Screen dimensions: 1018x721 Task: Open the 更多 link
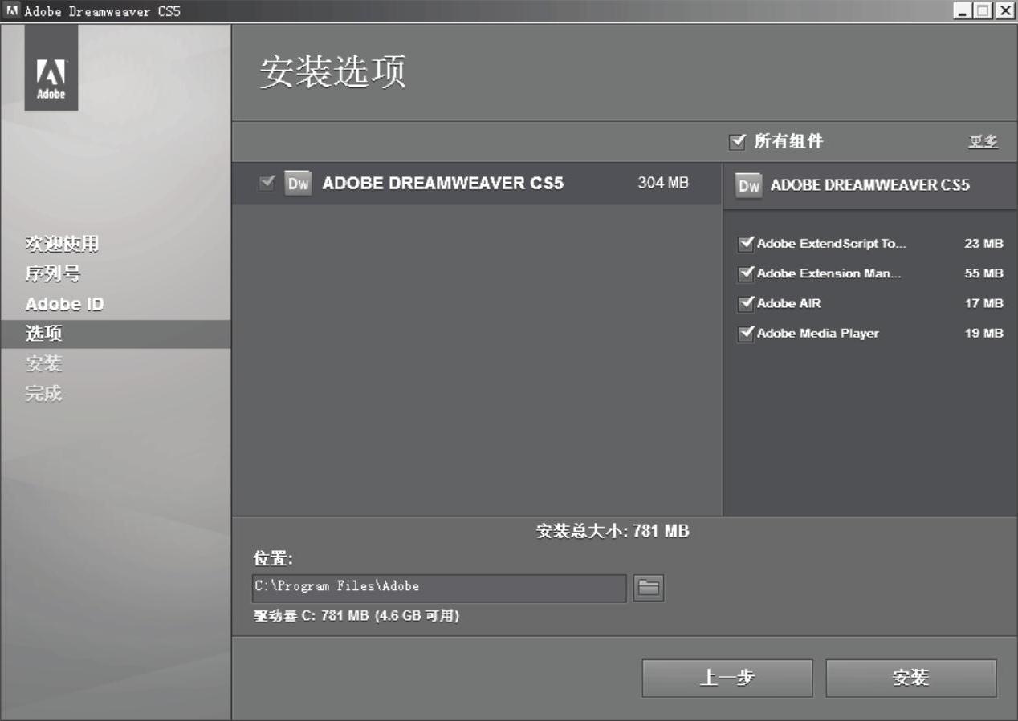point(983,142)
